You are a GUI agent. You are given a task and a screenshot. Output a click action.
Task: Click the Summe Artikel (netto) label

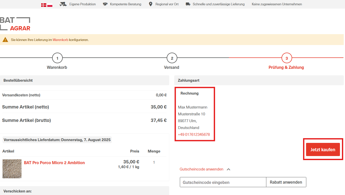26,107
